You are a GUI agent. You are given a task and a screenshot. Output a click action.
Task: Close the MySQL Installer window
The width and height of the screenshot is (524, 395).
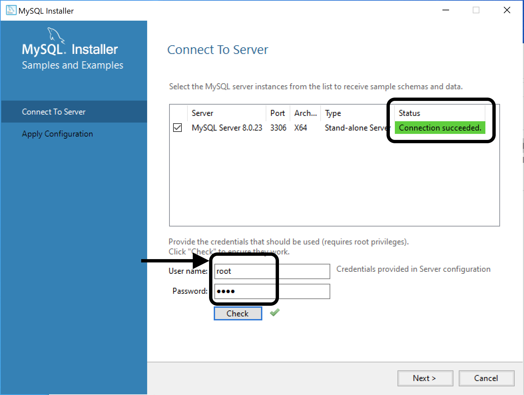pos(507,10)
